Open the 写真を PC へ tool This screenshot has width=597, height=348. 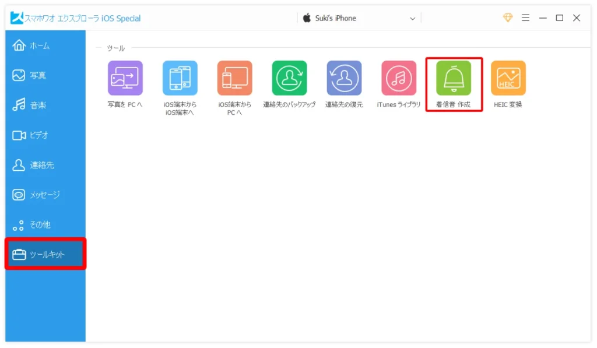point(125,78)
